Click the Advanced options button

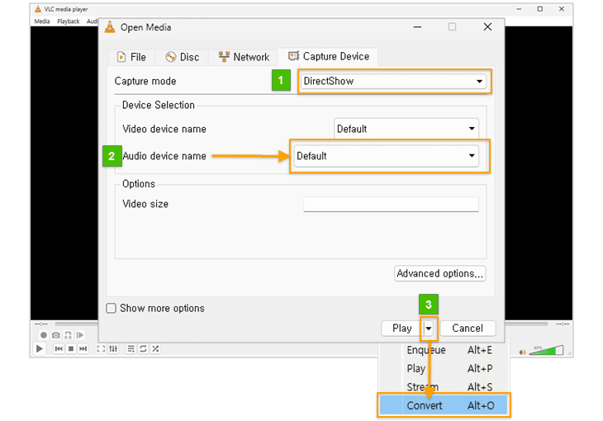[440, 273]
